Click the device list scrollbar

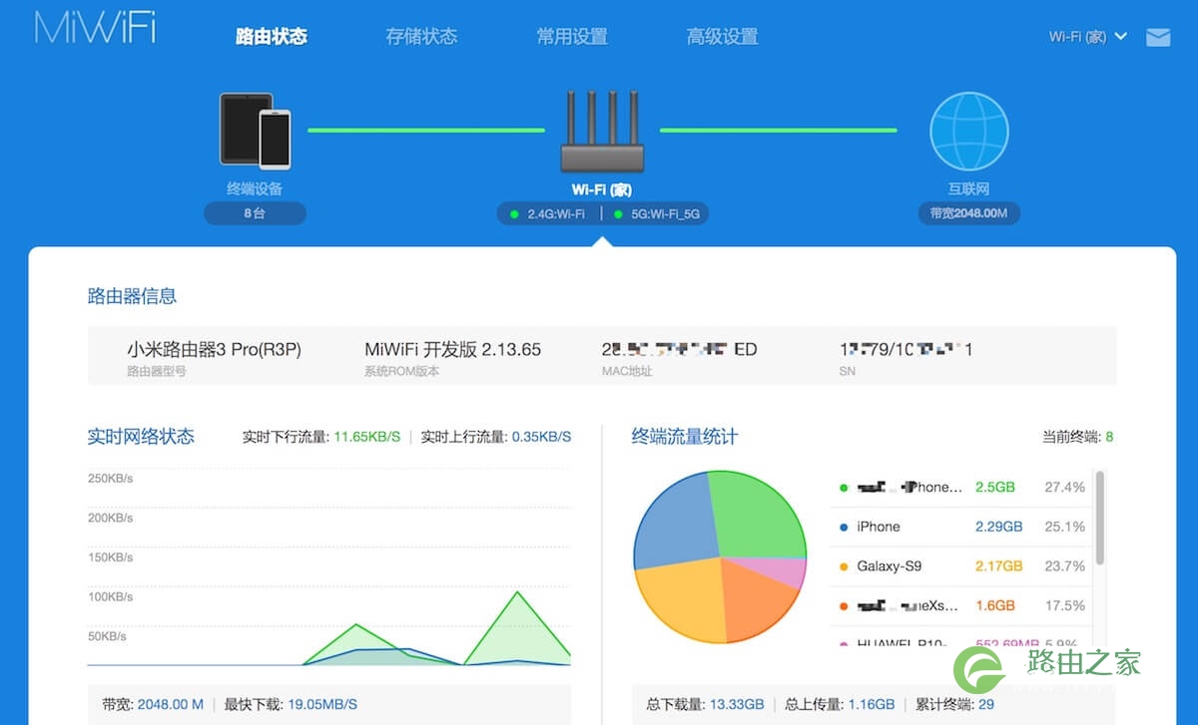point(1100,519)
